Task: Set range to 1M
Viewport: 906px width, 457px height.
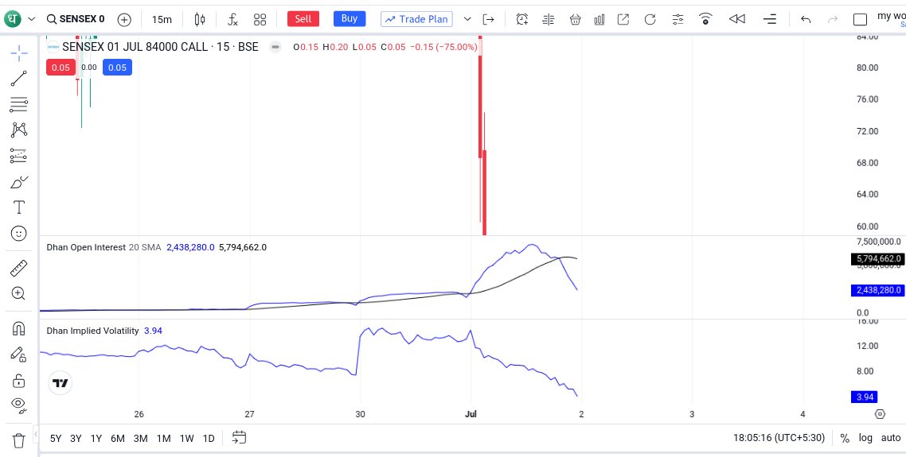Action: tap(163, 439)
